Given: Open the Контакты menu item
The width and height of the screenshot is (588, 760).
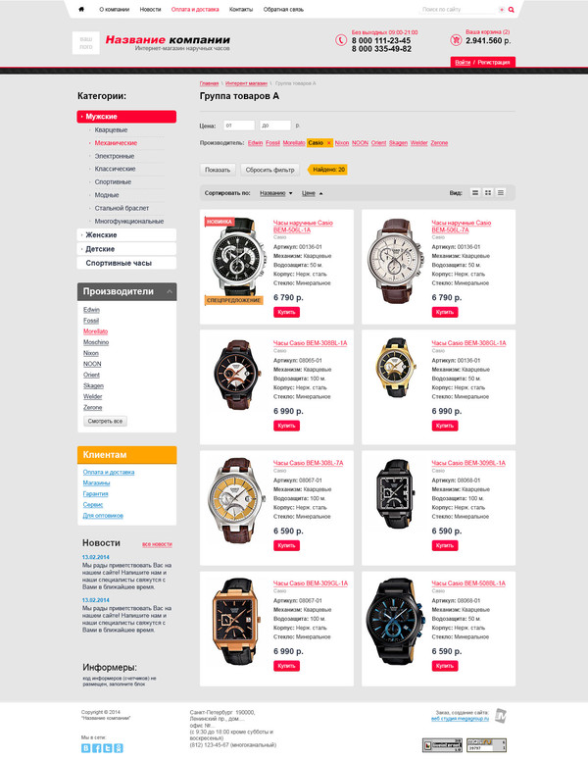Looking at the screenshot, I should (x=241, y=9).
